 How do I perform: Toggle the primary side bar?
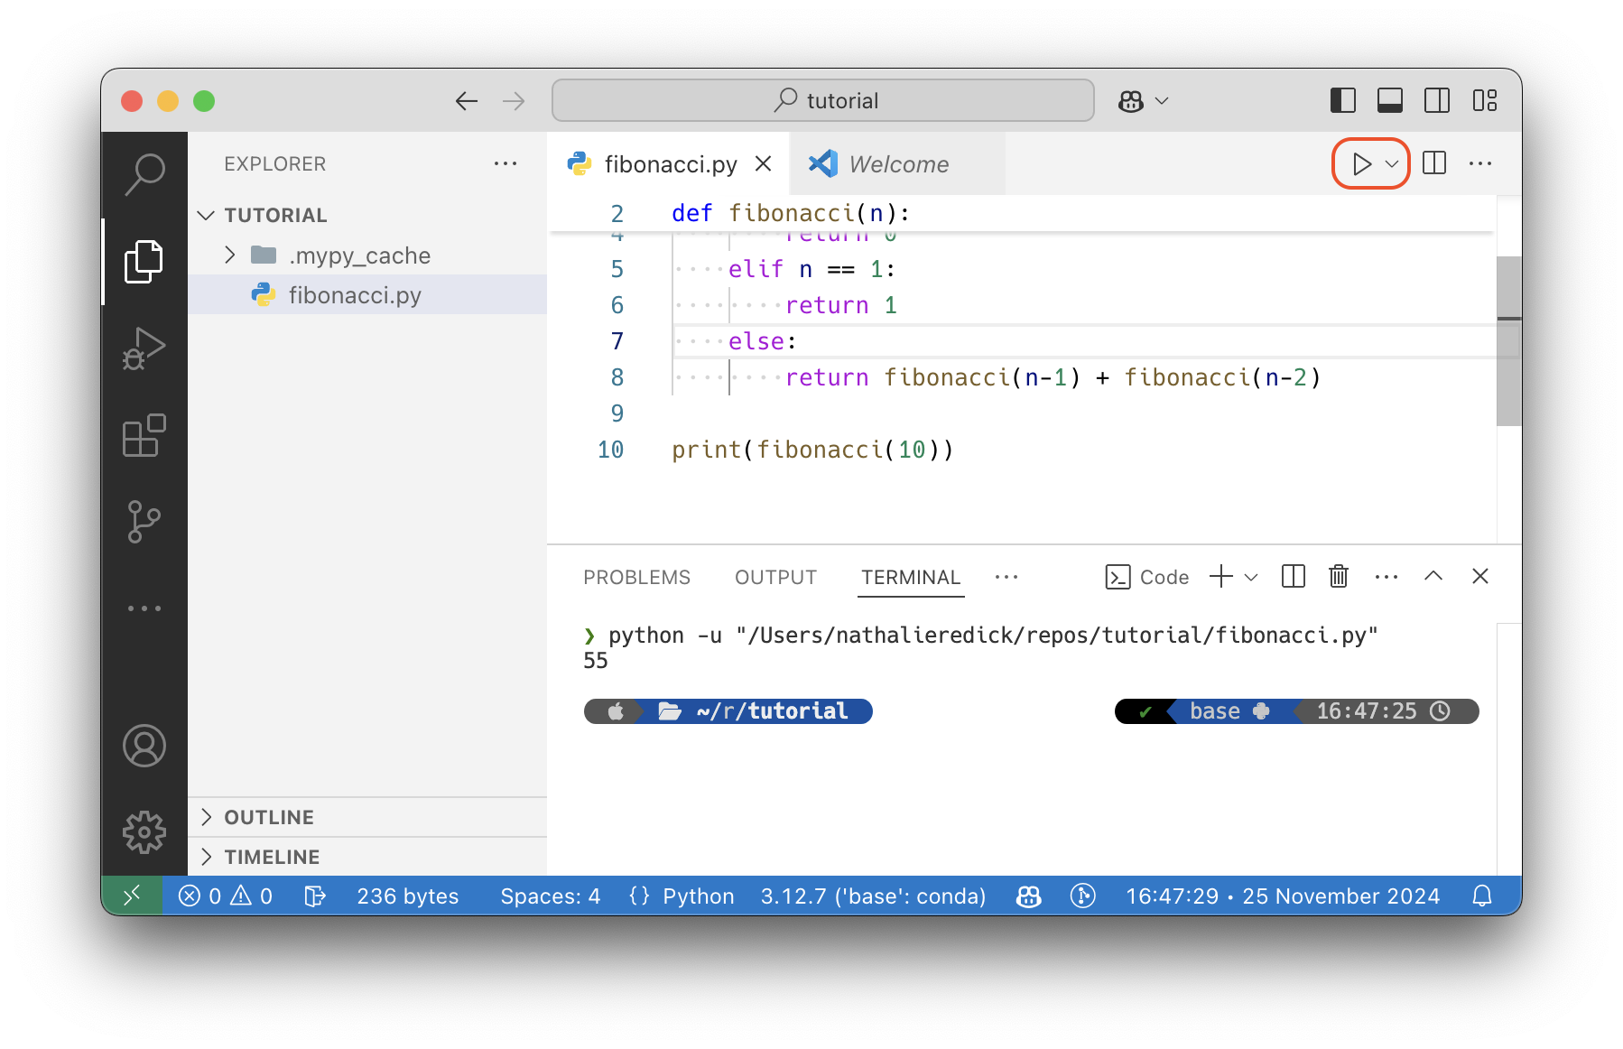[1343, 100]
